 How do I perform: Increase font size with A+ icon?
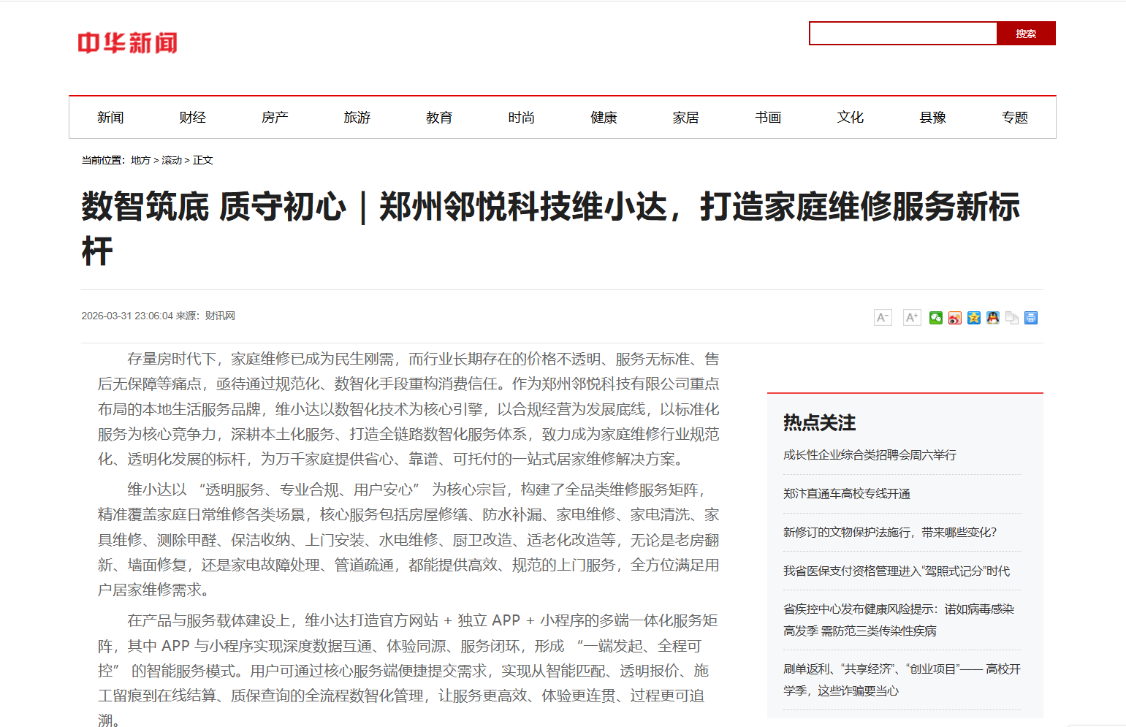(911, 317)
